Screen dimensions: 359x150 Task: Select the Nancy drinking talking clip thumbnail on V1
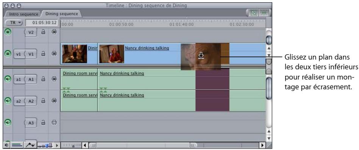click(x=112, y=54)
